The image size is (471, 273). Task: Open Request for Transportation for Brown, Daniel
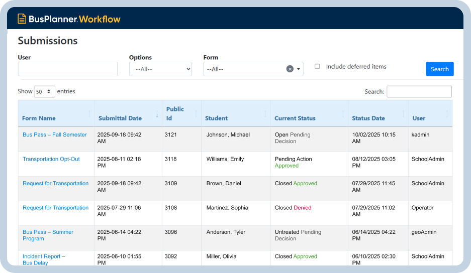pyautogui.click(x=55, y=183)
